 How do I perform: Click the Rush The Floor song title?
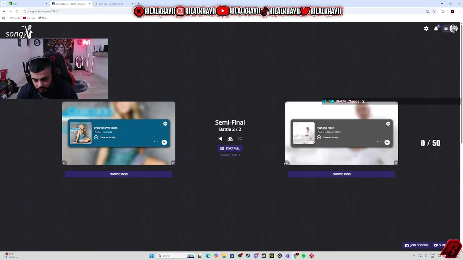pyautogui.click(x=325, y=128)
